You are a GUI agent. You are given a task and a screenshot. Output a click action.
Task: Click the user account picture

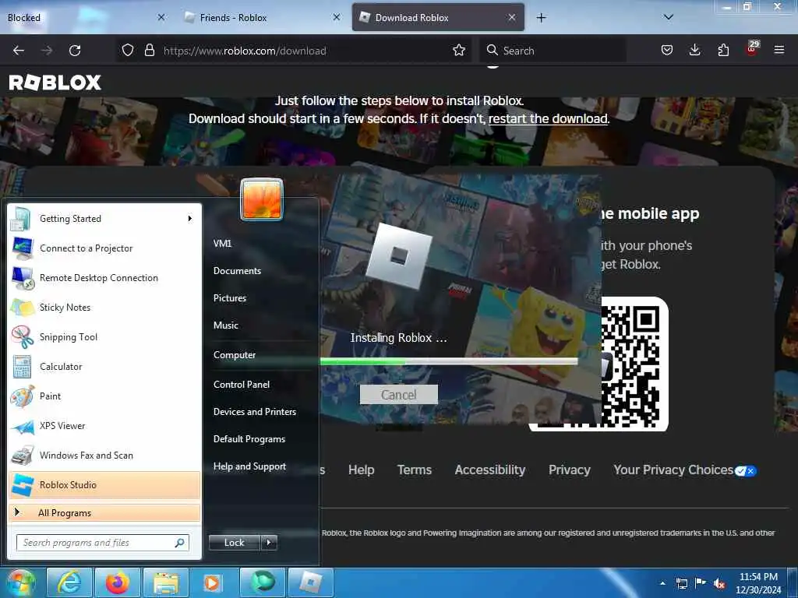coord(262,199)
